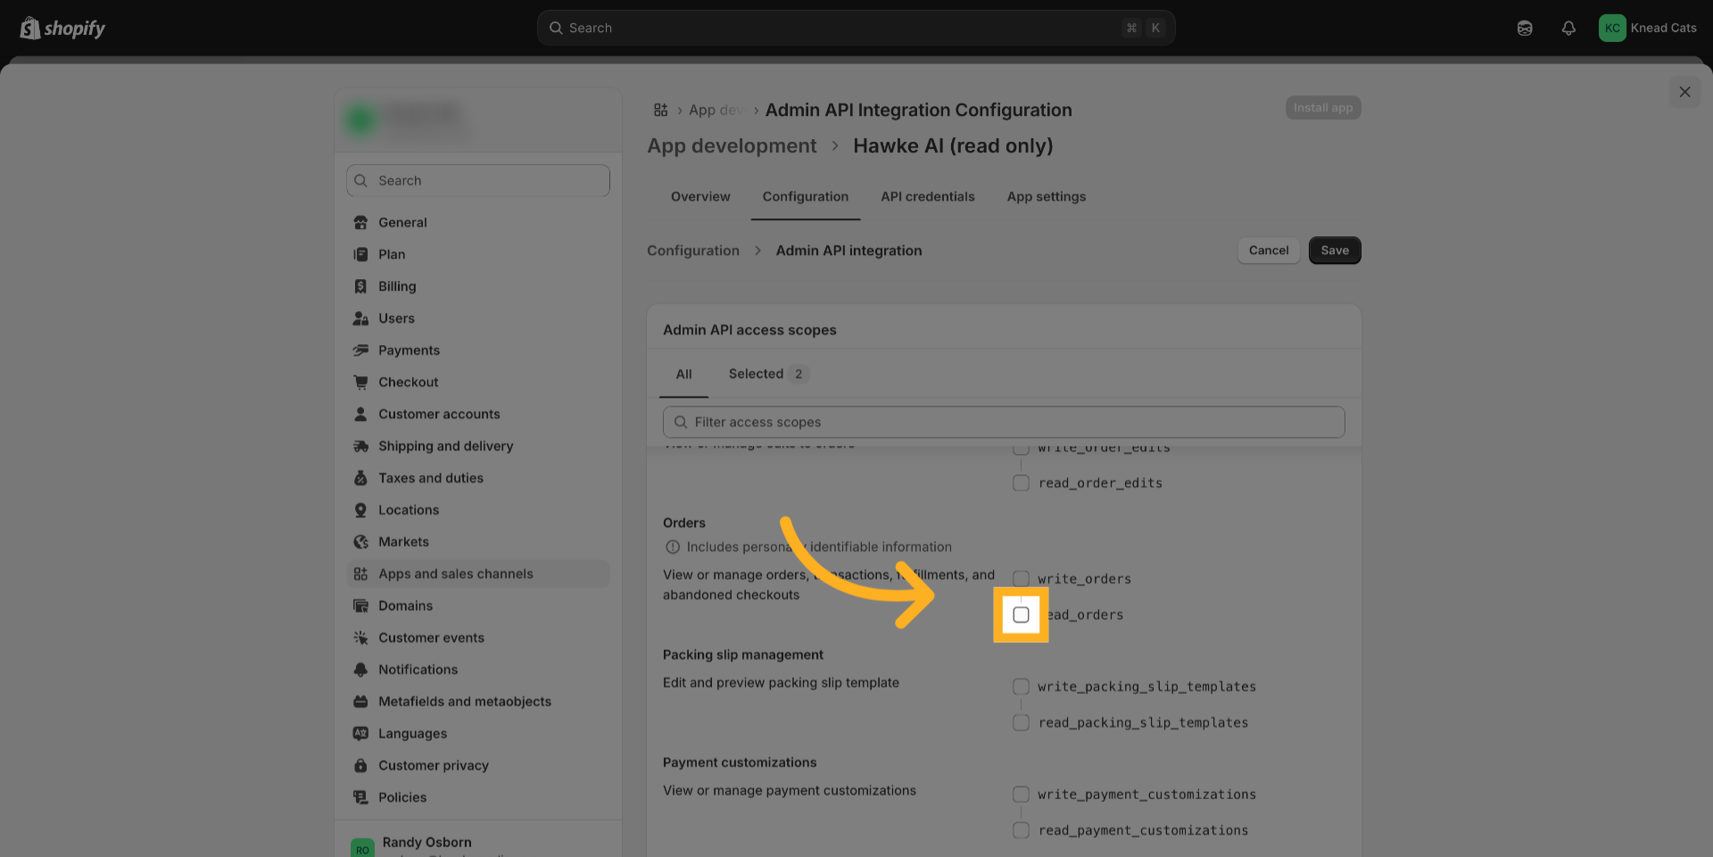Enable write_payment_customizations checkbox

1021,794
